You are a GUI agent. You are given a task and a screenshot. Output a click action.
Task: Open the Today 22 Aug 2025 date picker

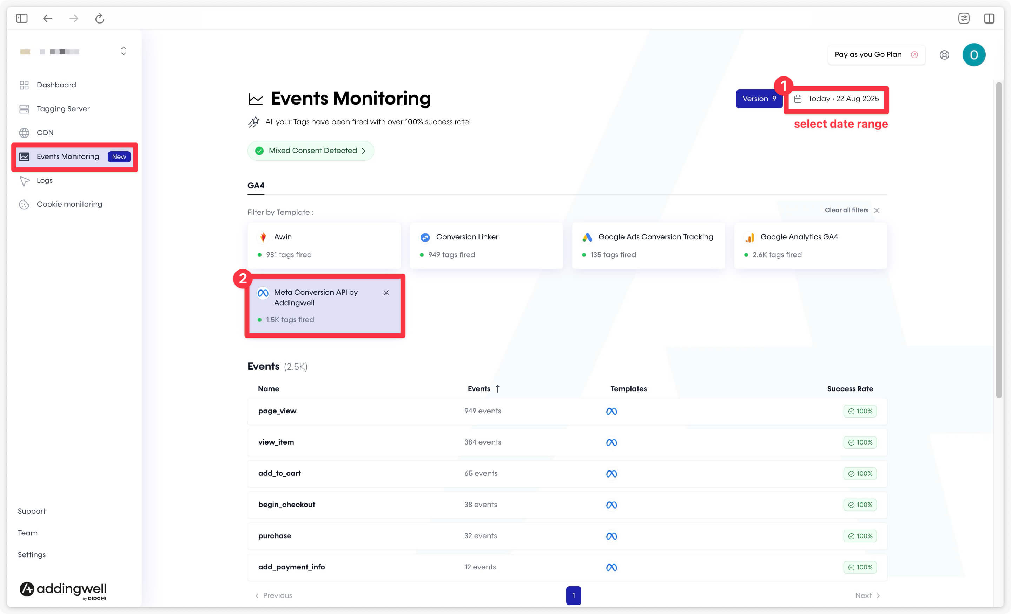point(836,99)
